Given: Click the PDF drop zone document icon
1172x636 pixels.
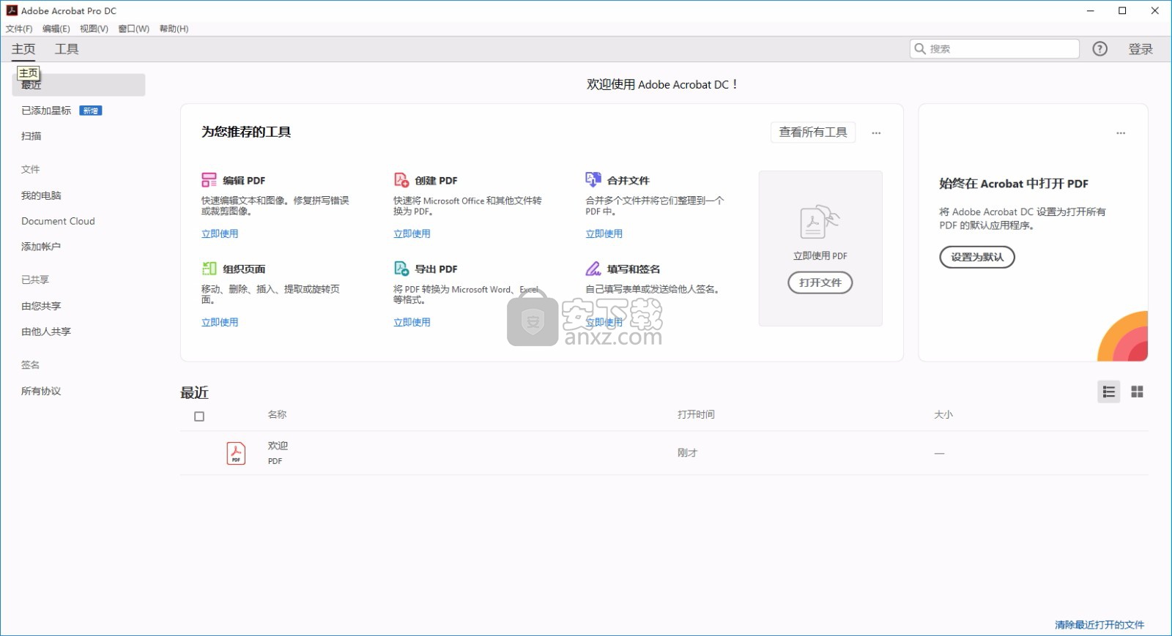Looking at the screenshot, I should tap(820, 222).
